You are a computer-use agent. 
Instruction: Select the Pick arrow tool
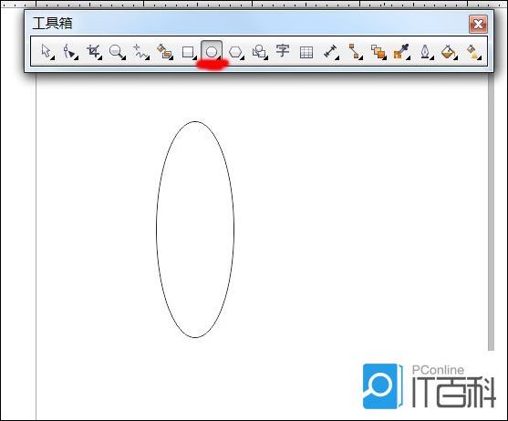(x=47, y=51)
